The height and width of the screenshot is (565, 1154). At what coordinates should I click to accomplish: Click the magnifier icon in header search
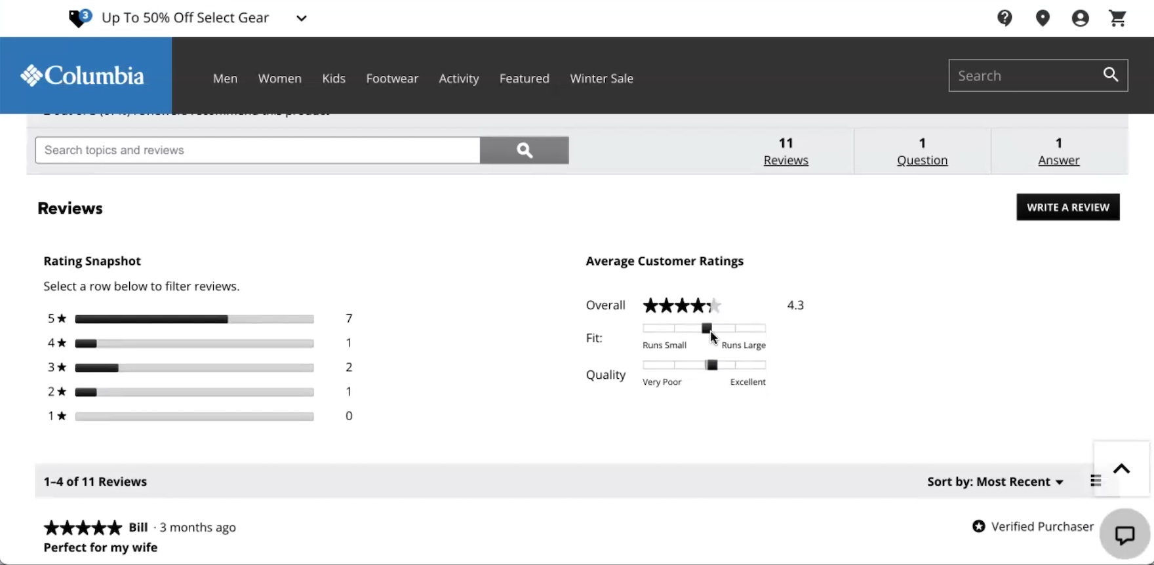point(1111,75)
